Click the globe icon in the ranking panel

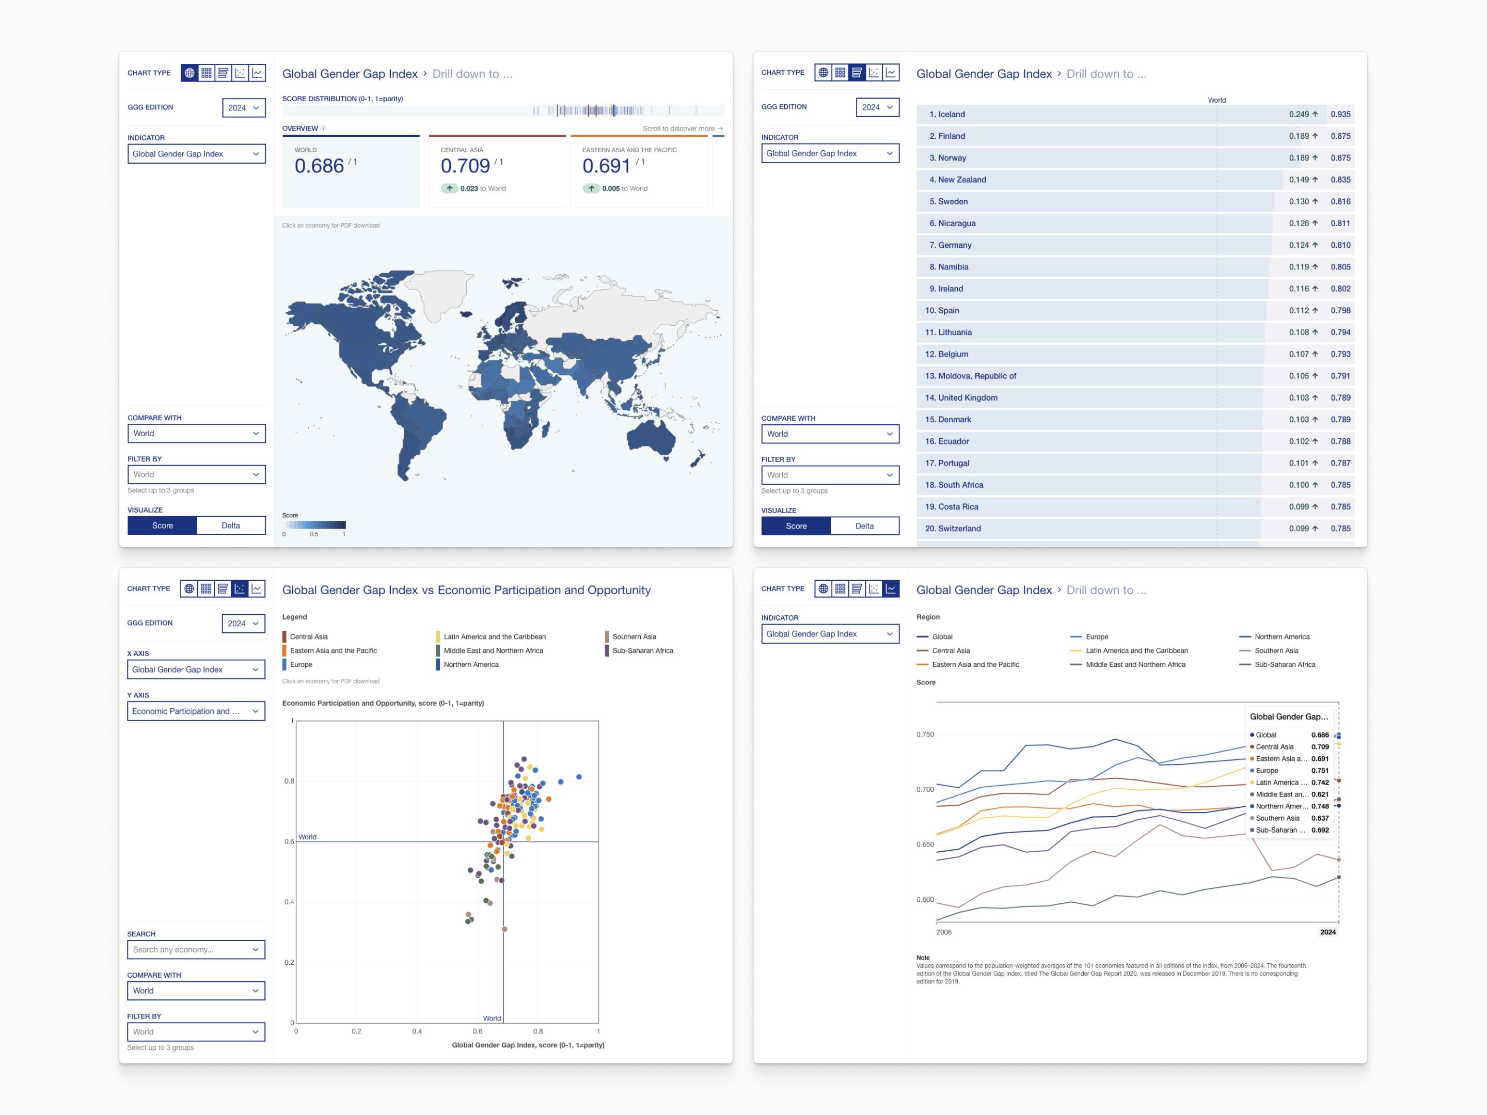point(824,73)
